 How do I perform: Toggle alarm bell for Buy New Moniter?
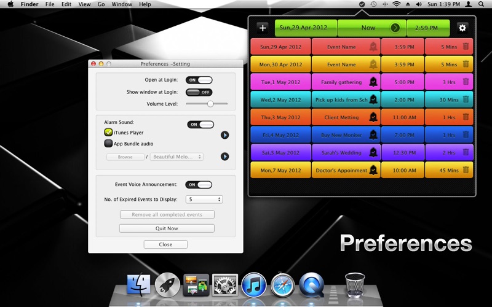pyautogui.click(x=373, y=135)
